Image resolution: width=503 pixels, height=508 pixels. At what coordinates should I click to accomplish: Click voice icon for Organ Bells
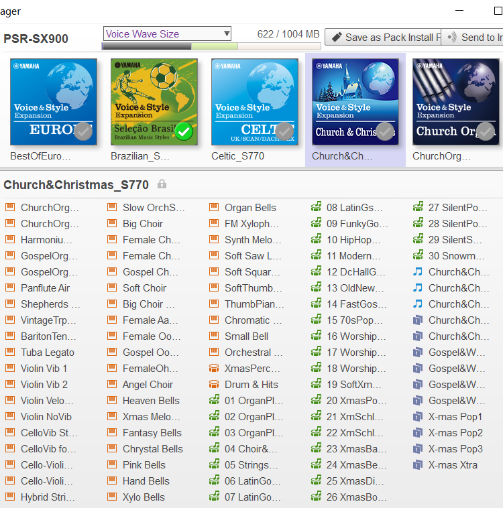pos(214,207)
